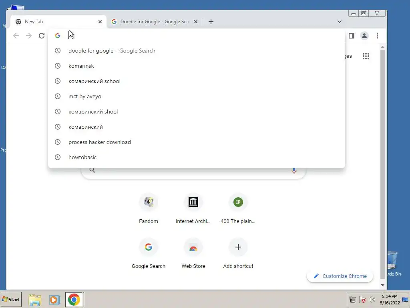Click the scrollbar down arrow
Image resolution: width=410 pixels, height=308 pixels.
[382, 285]
